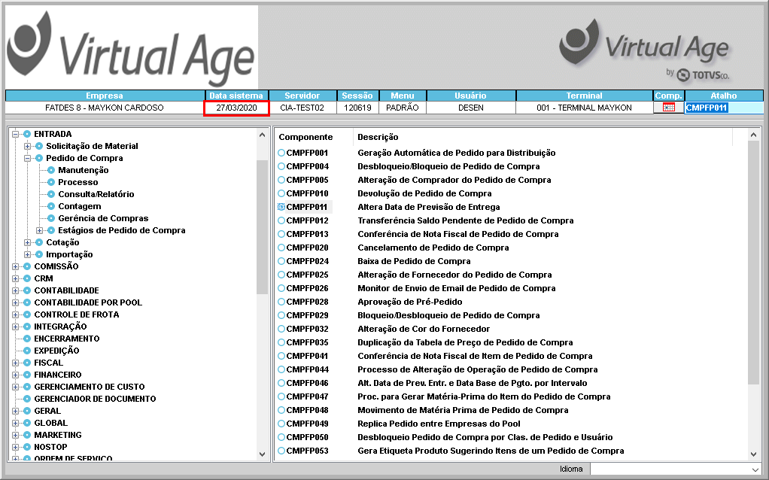Screen dimensions: 769x480
Task: Click the circle icon beside CMPFP048
Action: click(x=281, y=410)
